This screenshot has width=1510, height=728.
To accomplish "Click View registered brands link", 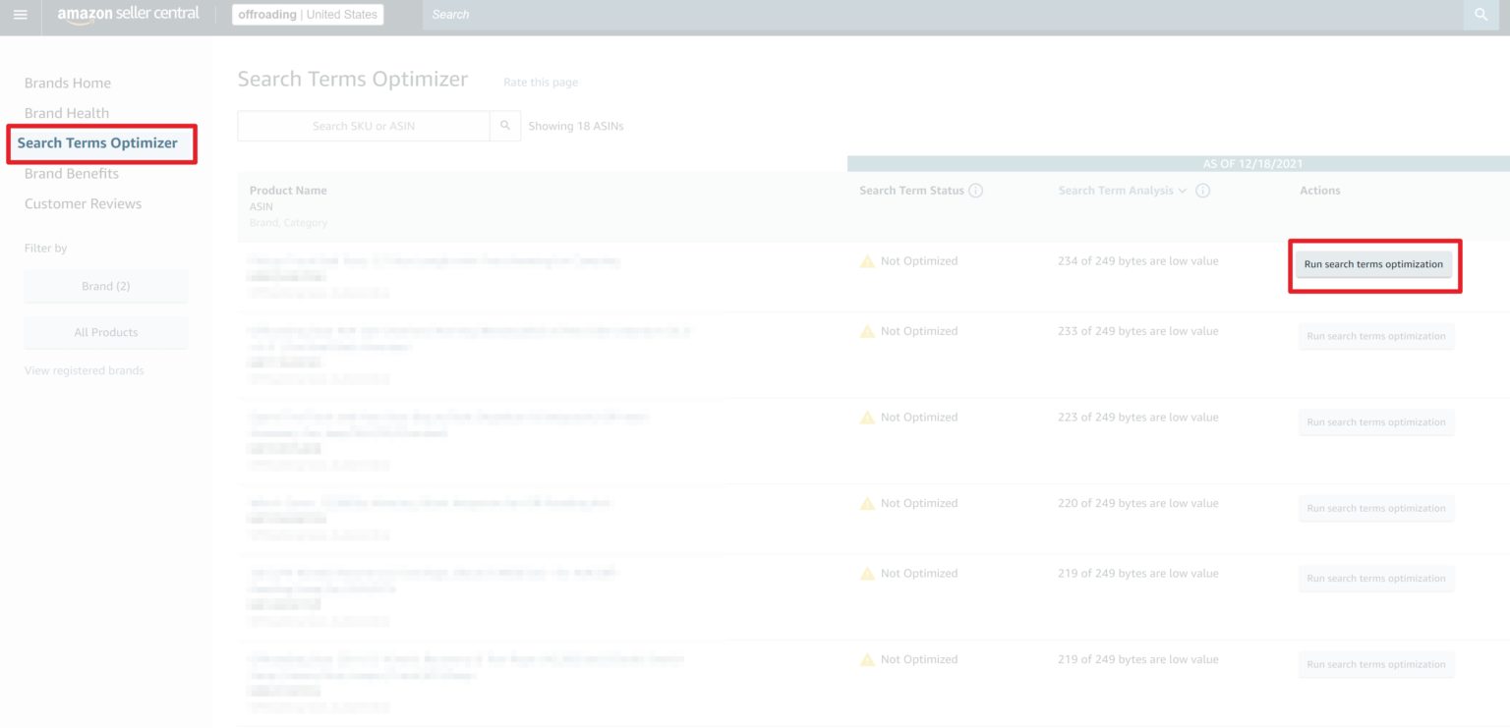I will pos(84,370).
